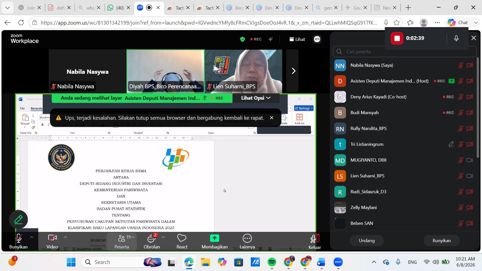Screen dimensions: 482x271
Task: Expand arrow next to Copilot Chat
Action: pyautogui.click(x=476, y=23)
